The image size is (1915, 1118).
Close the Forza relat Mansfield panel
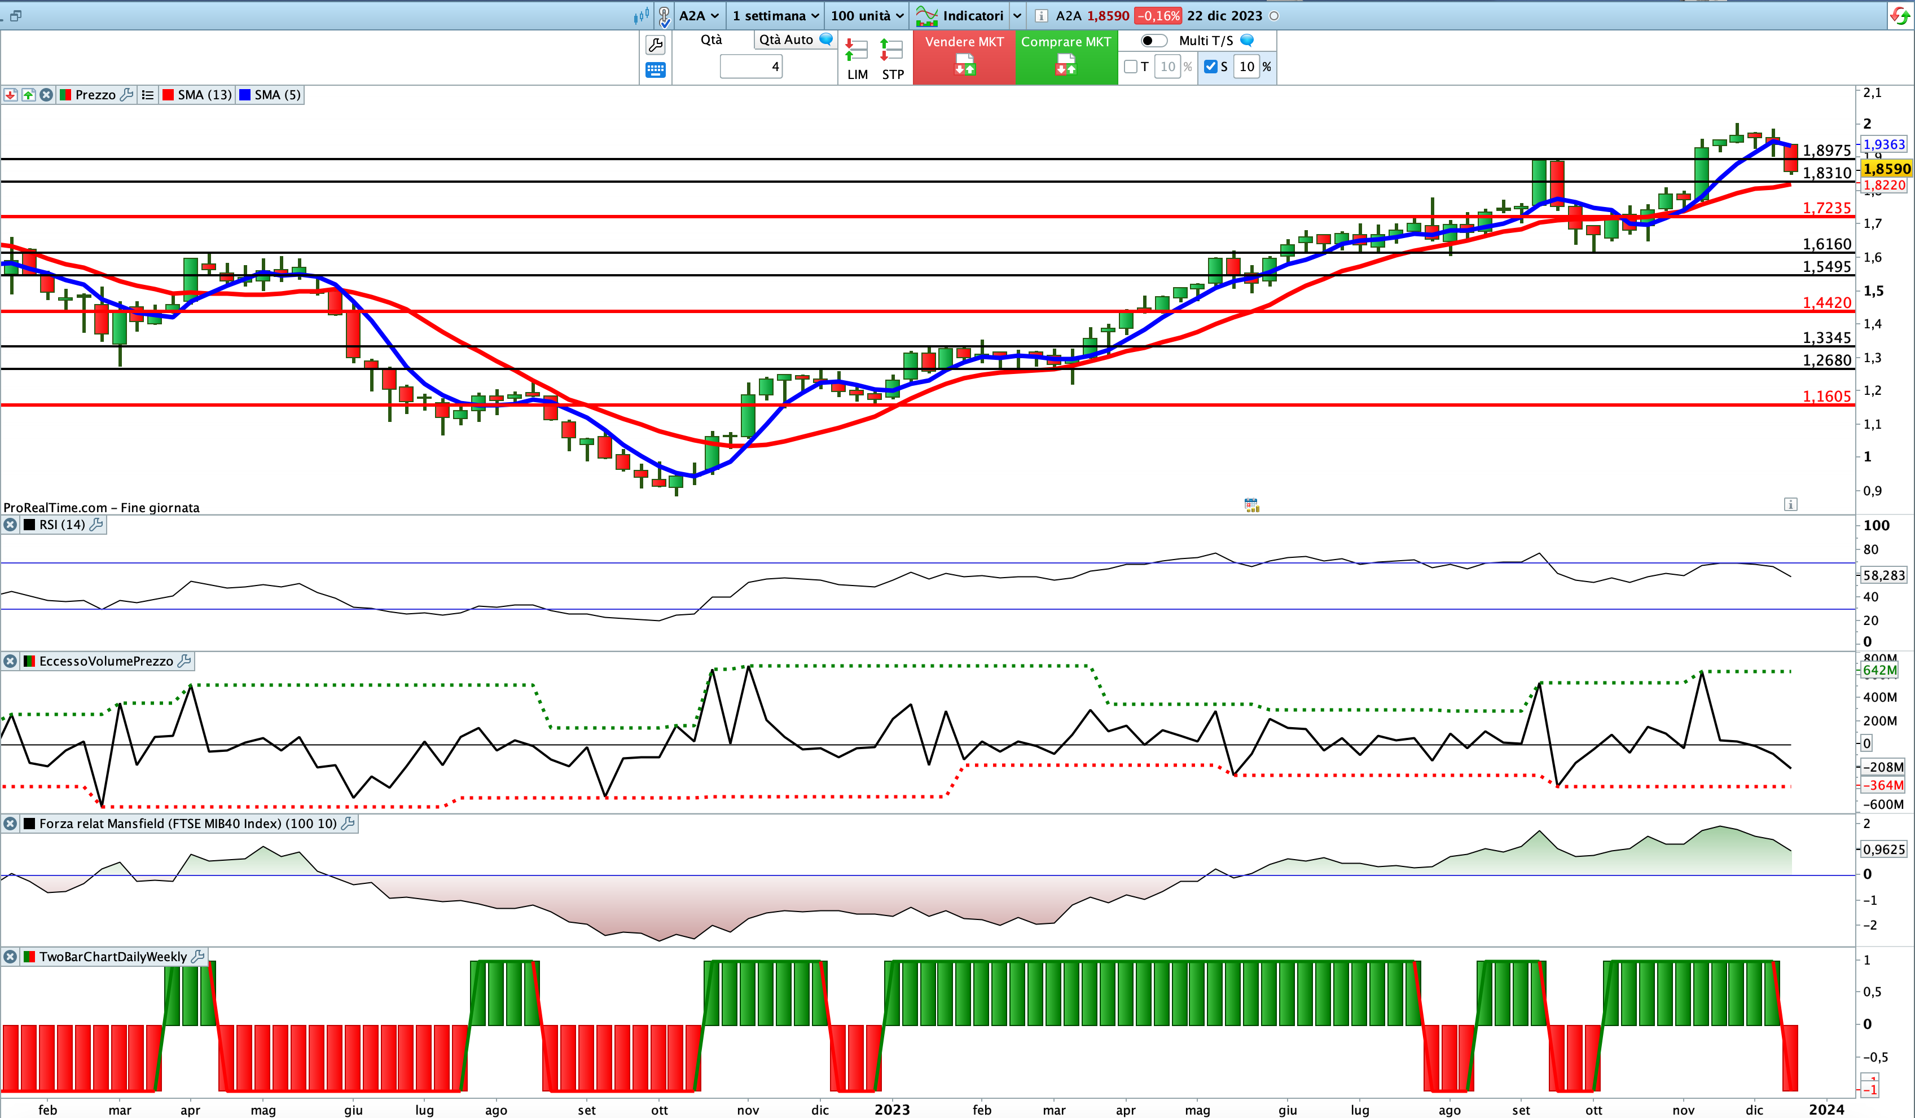(x=11, y=824)
